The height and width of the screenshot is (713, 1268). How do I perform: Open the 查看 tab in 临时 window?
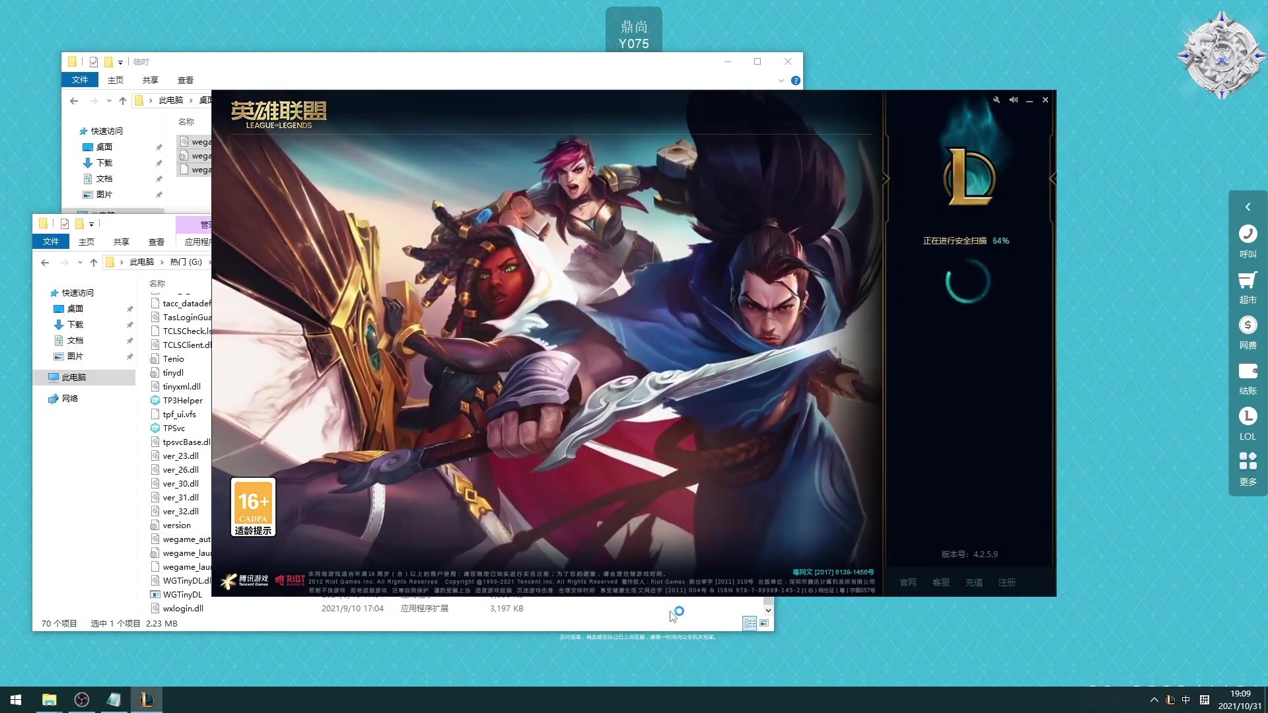(x=186, y=81)
